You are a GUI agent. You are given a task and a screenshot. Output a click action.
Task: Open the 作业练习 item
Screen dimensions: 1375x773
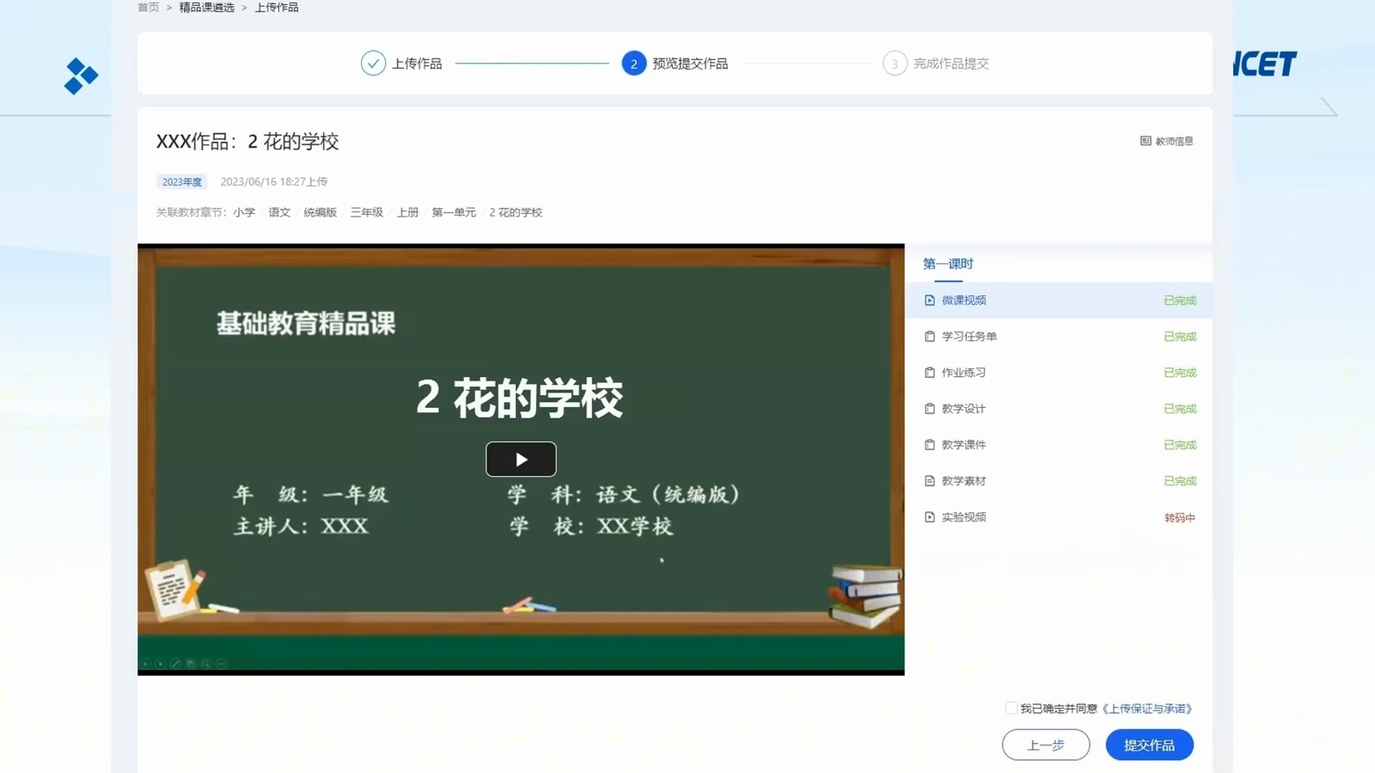point(1059,372)
